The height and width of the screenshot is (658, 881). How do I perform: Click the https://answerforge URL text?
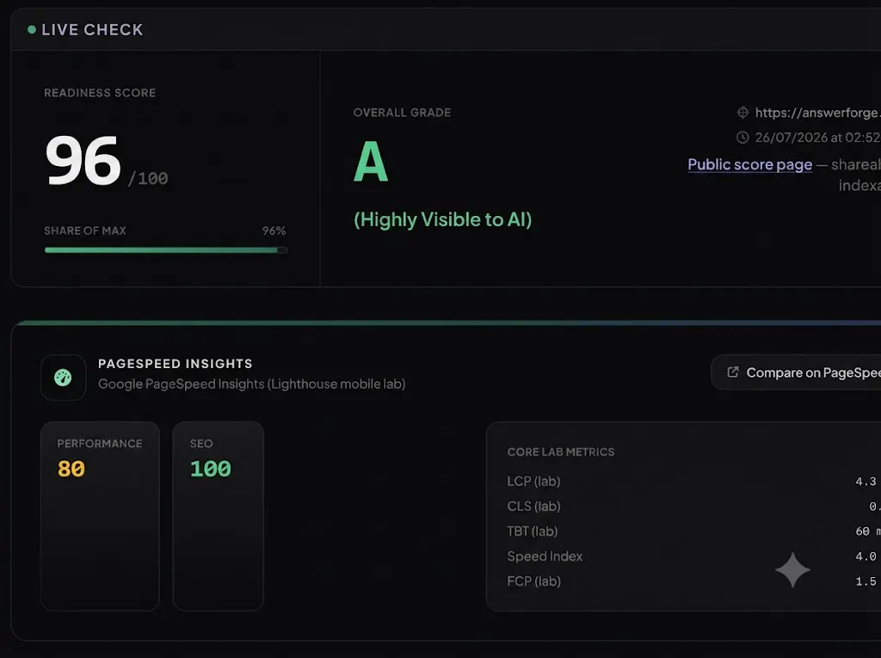(817, 113)
